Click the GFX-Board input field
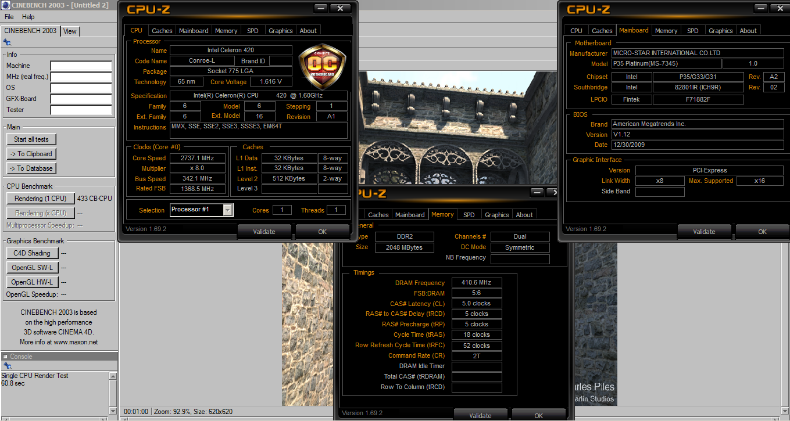 [x=81, y=99]
